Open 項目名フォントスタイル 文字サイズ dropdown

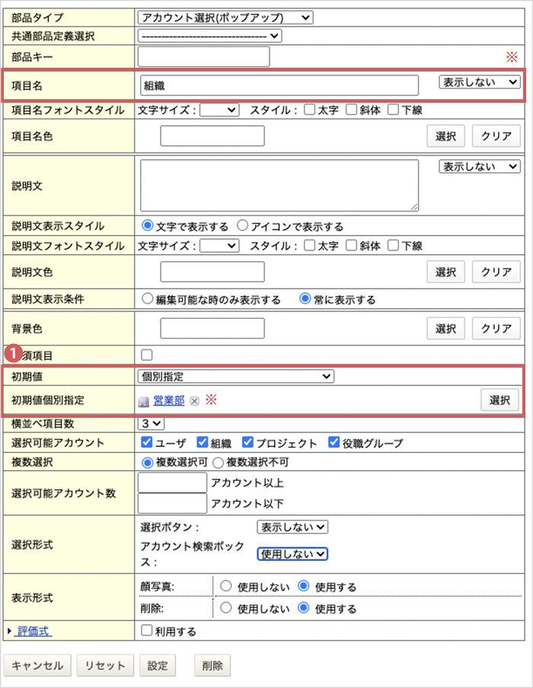[219, 110]
